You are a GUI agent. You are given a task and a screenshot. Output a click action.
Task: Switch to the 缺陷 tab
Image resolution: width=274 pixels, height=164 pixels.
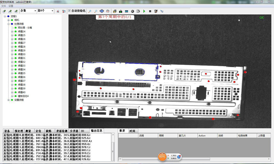[x=48, y=130]
